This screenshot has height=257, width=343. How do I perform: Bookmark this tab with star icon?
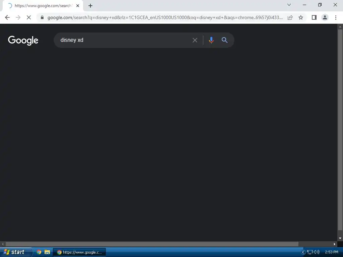pyautogui.click(x=301, y=17)
